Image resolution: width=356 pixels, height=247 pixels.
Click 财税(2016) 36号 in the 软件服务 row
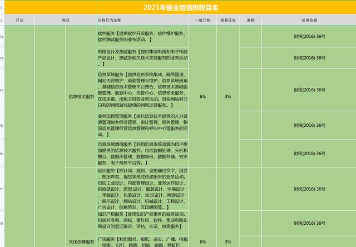pyautogui.click(x=309, y=36)
